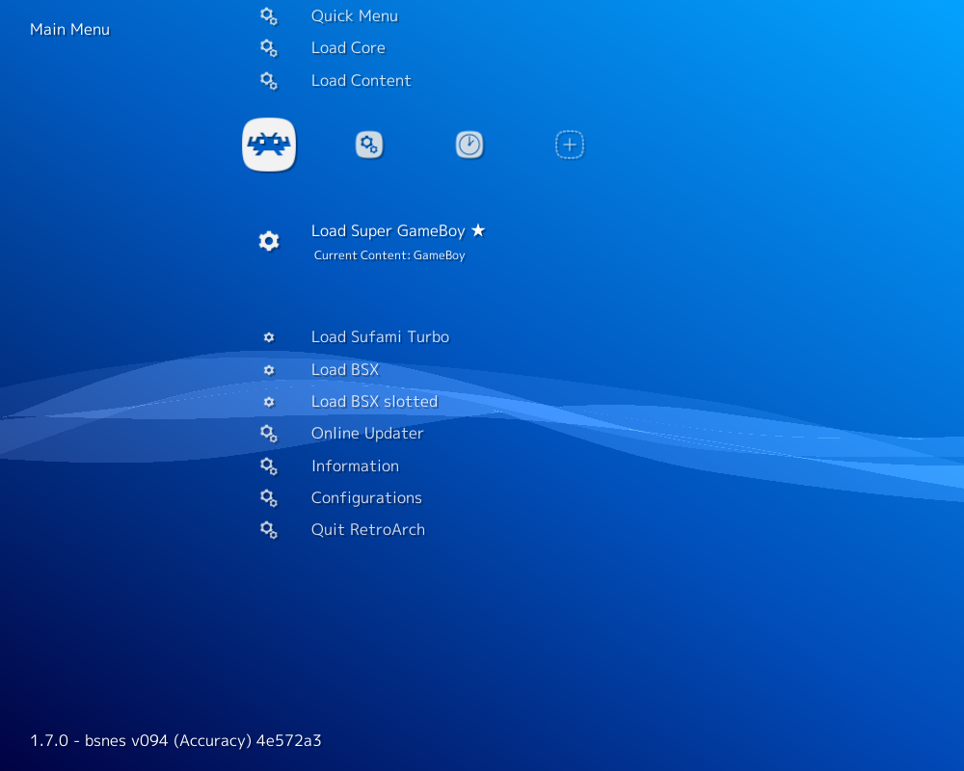The width and height of the screenshot is (964, 771).
Task: Select the Load Core entry
Action: (x=348, y=48)
